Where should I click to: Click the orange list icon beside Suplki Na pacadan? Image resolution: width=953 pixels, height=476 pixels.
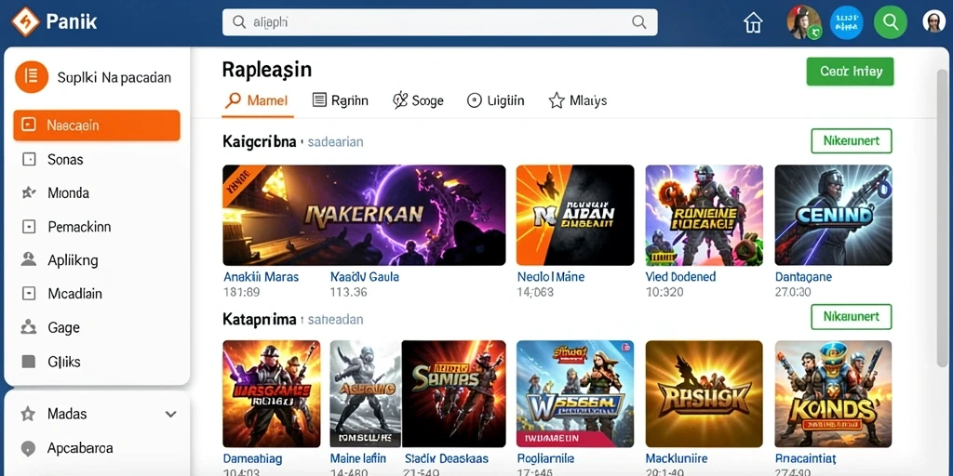point(32,76)
